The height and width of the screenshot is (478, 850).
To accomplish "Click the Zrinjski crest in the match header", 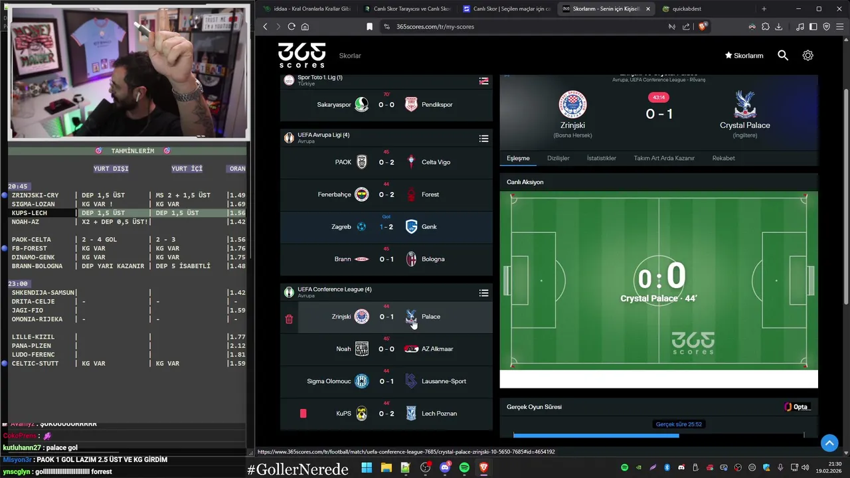I will 572,104.
